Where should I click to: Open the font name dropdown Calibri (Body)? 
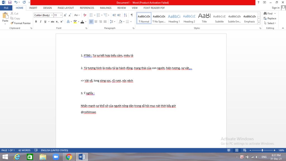[52, 15]
